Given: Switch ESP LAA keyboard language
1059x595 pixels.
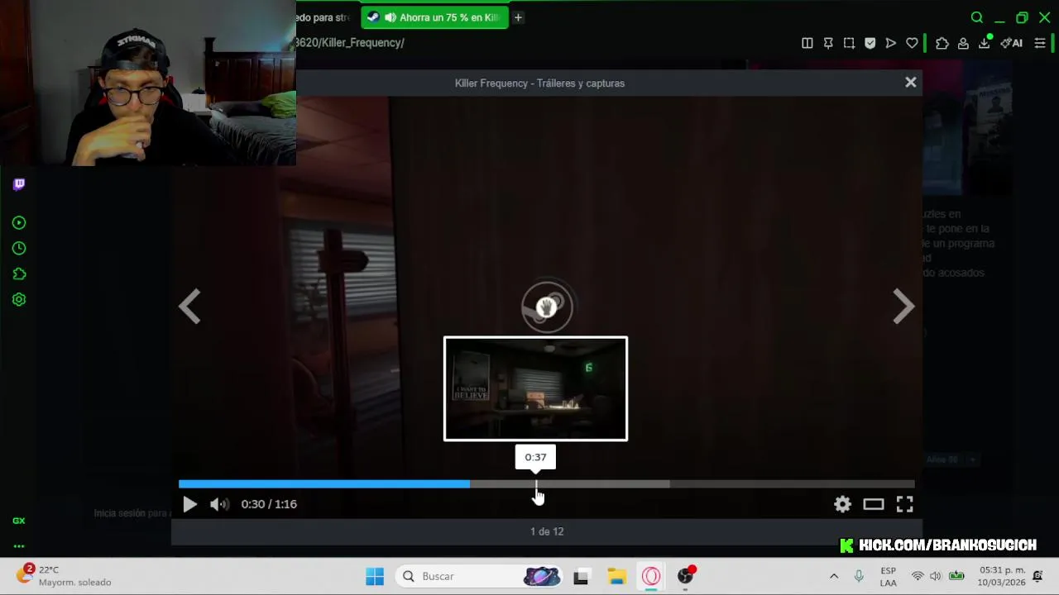Looking at the screenshot, I should 888,576.
